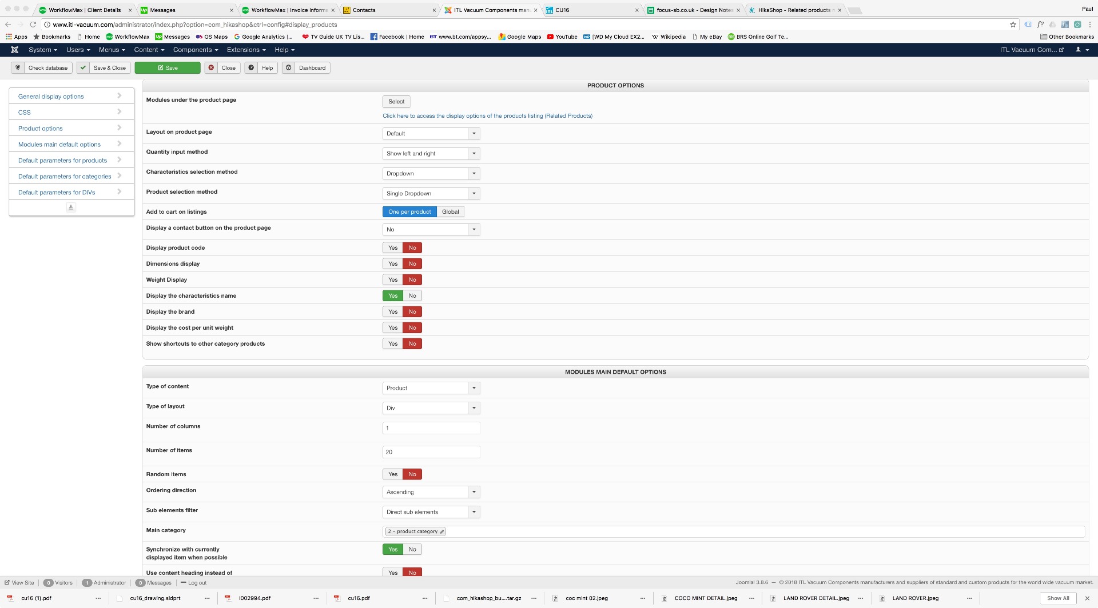Set Display product code to Yes
The width and height of the screenshot is (1098, 608).
[393, 247]
